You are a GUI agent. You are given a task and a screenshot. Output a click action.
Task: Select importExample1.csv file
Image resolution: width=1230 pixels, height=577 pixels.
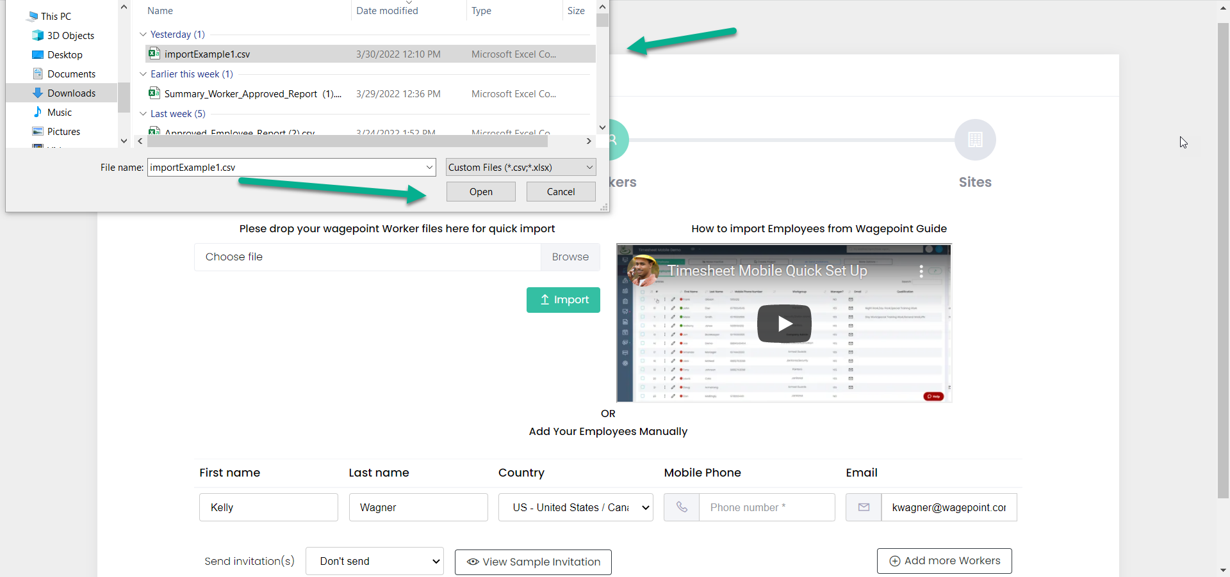[370, 54]
